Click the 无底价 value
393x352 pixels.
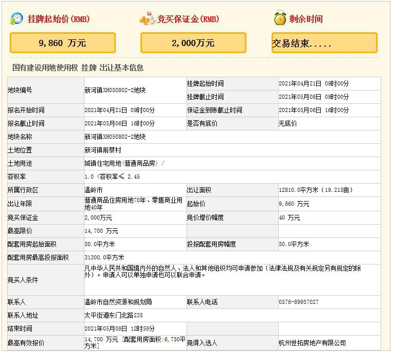coord(288,123)
